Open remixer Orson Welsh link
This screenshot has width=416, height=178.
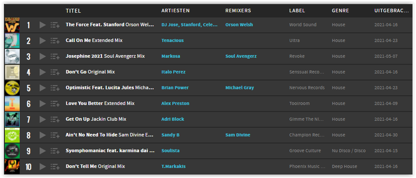click(x=239, y=24)
